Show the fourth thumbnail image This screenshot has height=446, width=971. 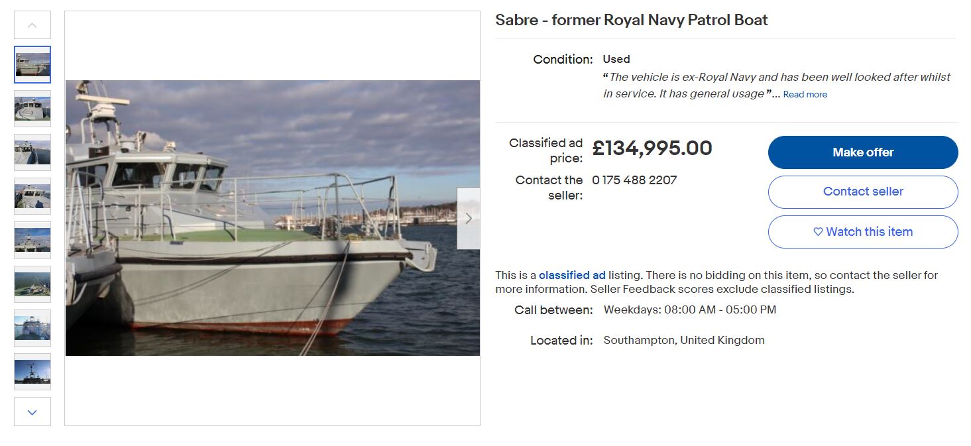coord(32,196)
